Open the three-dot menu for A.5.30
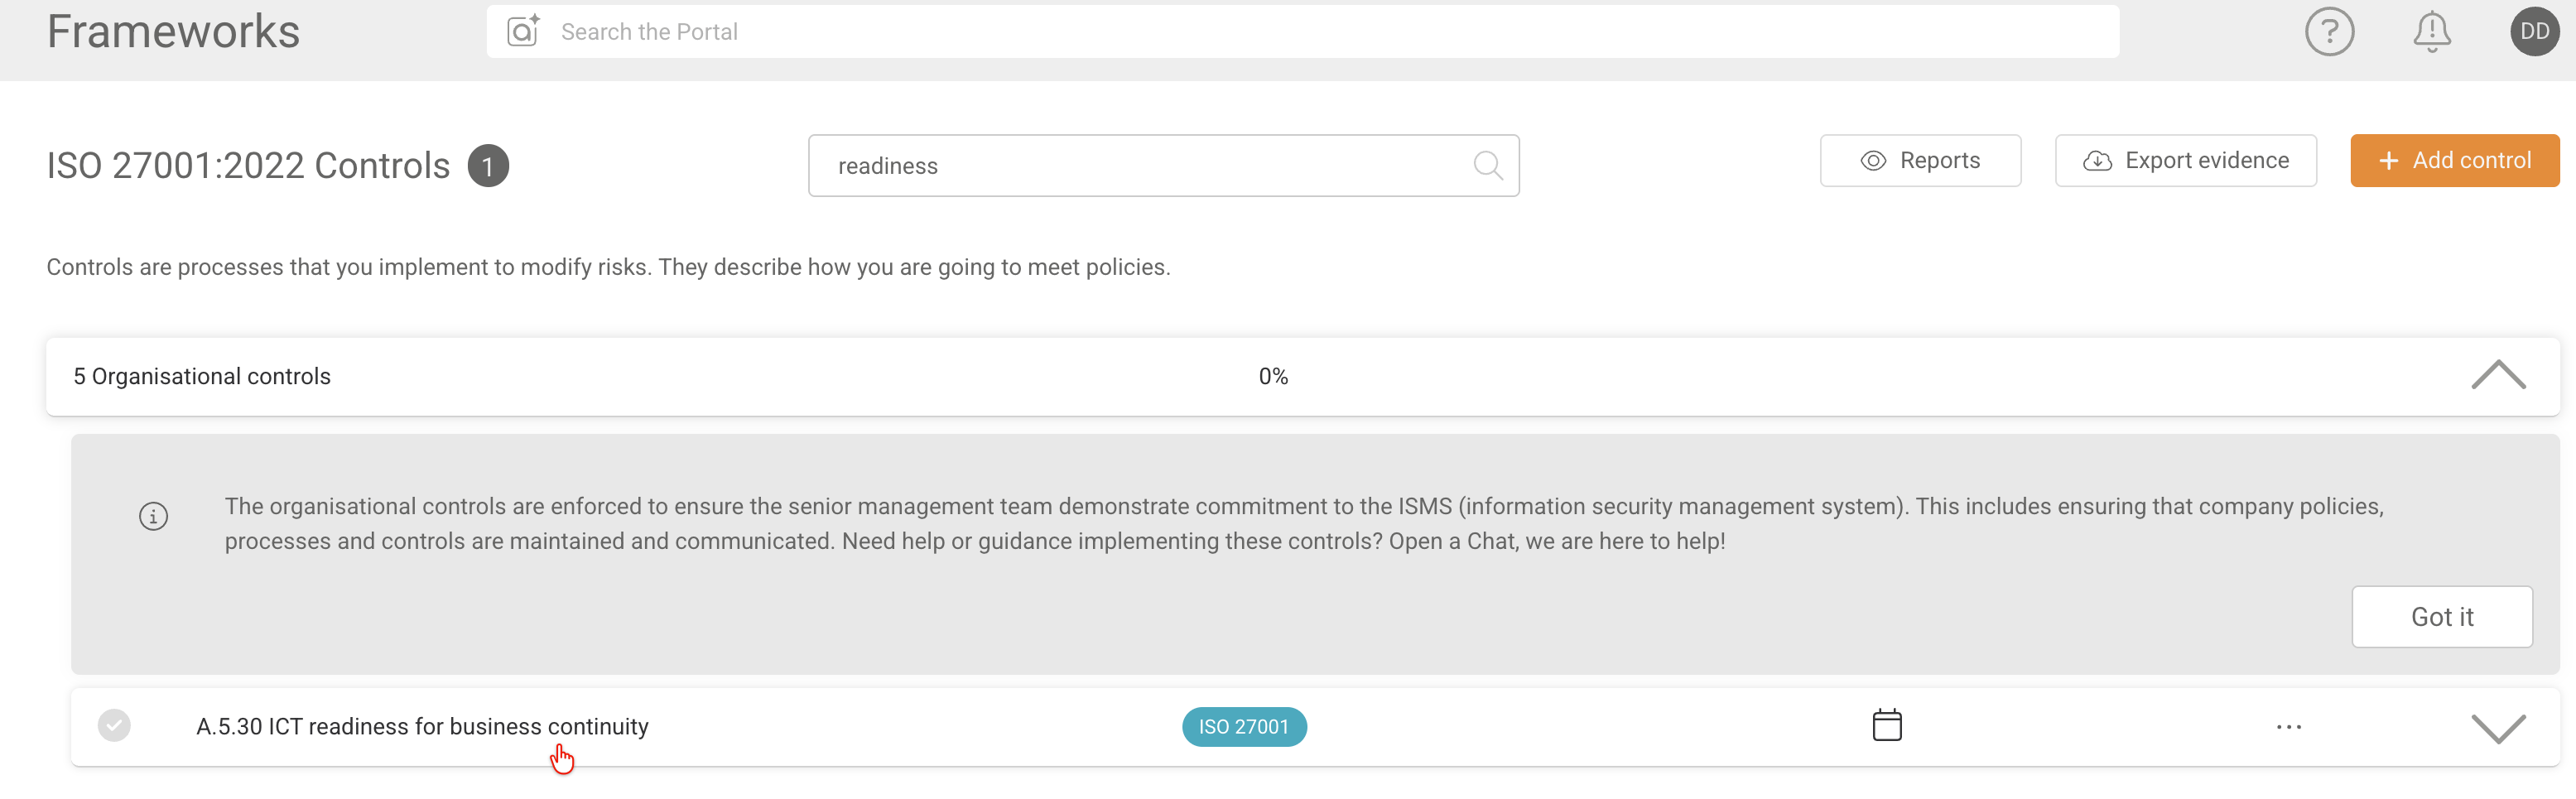This screenshot has height=799, width=2576. click(x=2288, y=727)
